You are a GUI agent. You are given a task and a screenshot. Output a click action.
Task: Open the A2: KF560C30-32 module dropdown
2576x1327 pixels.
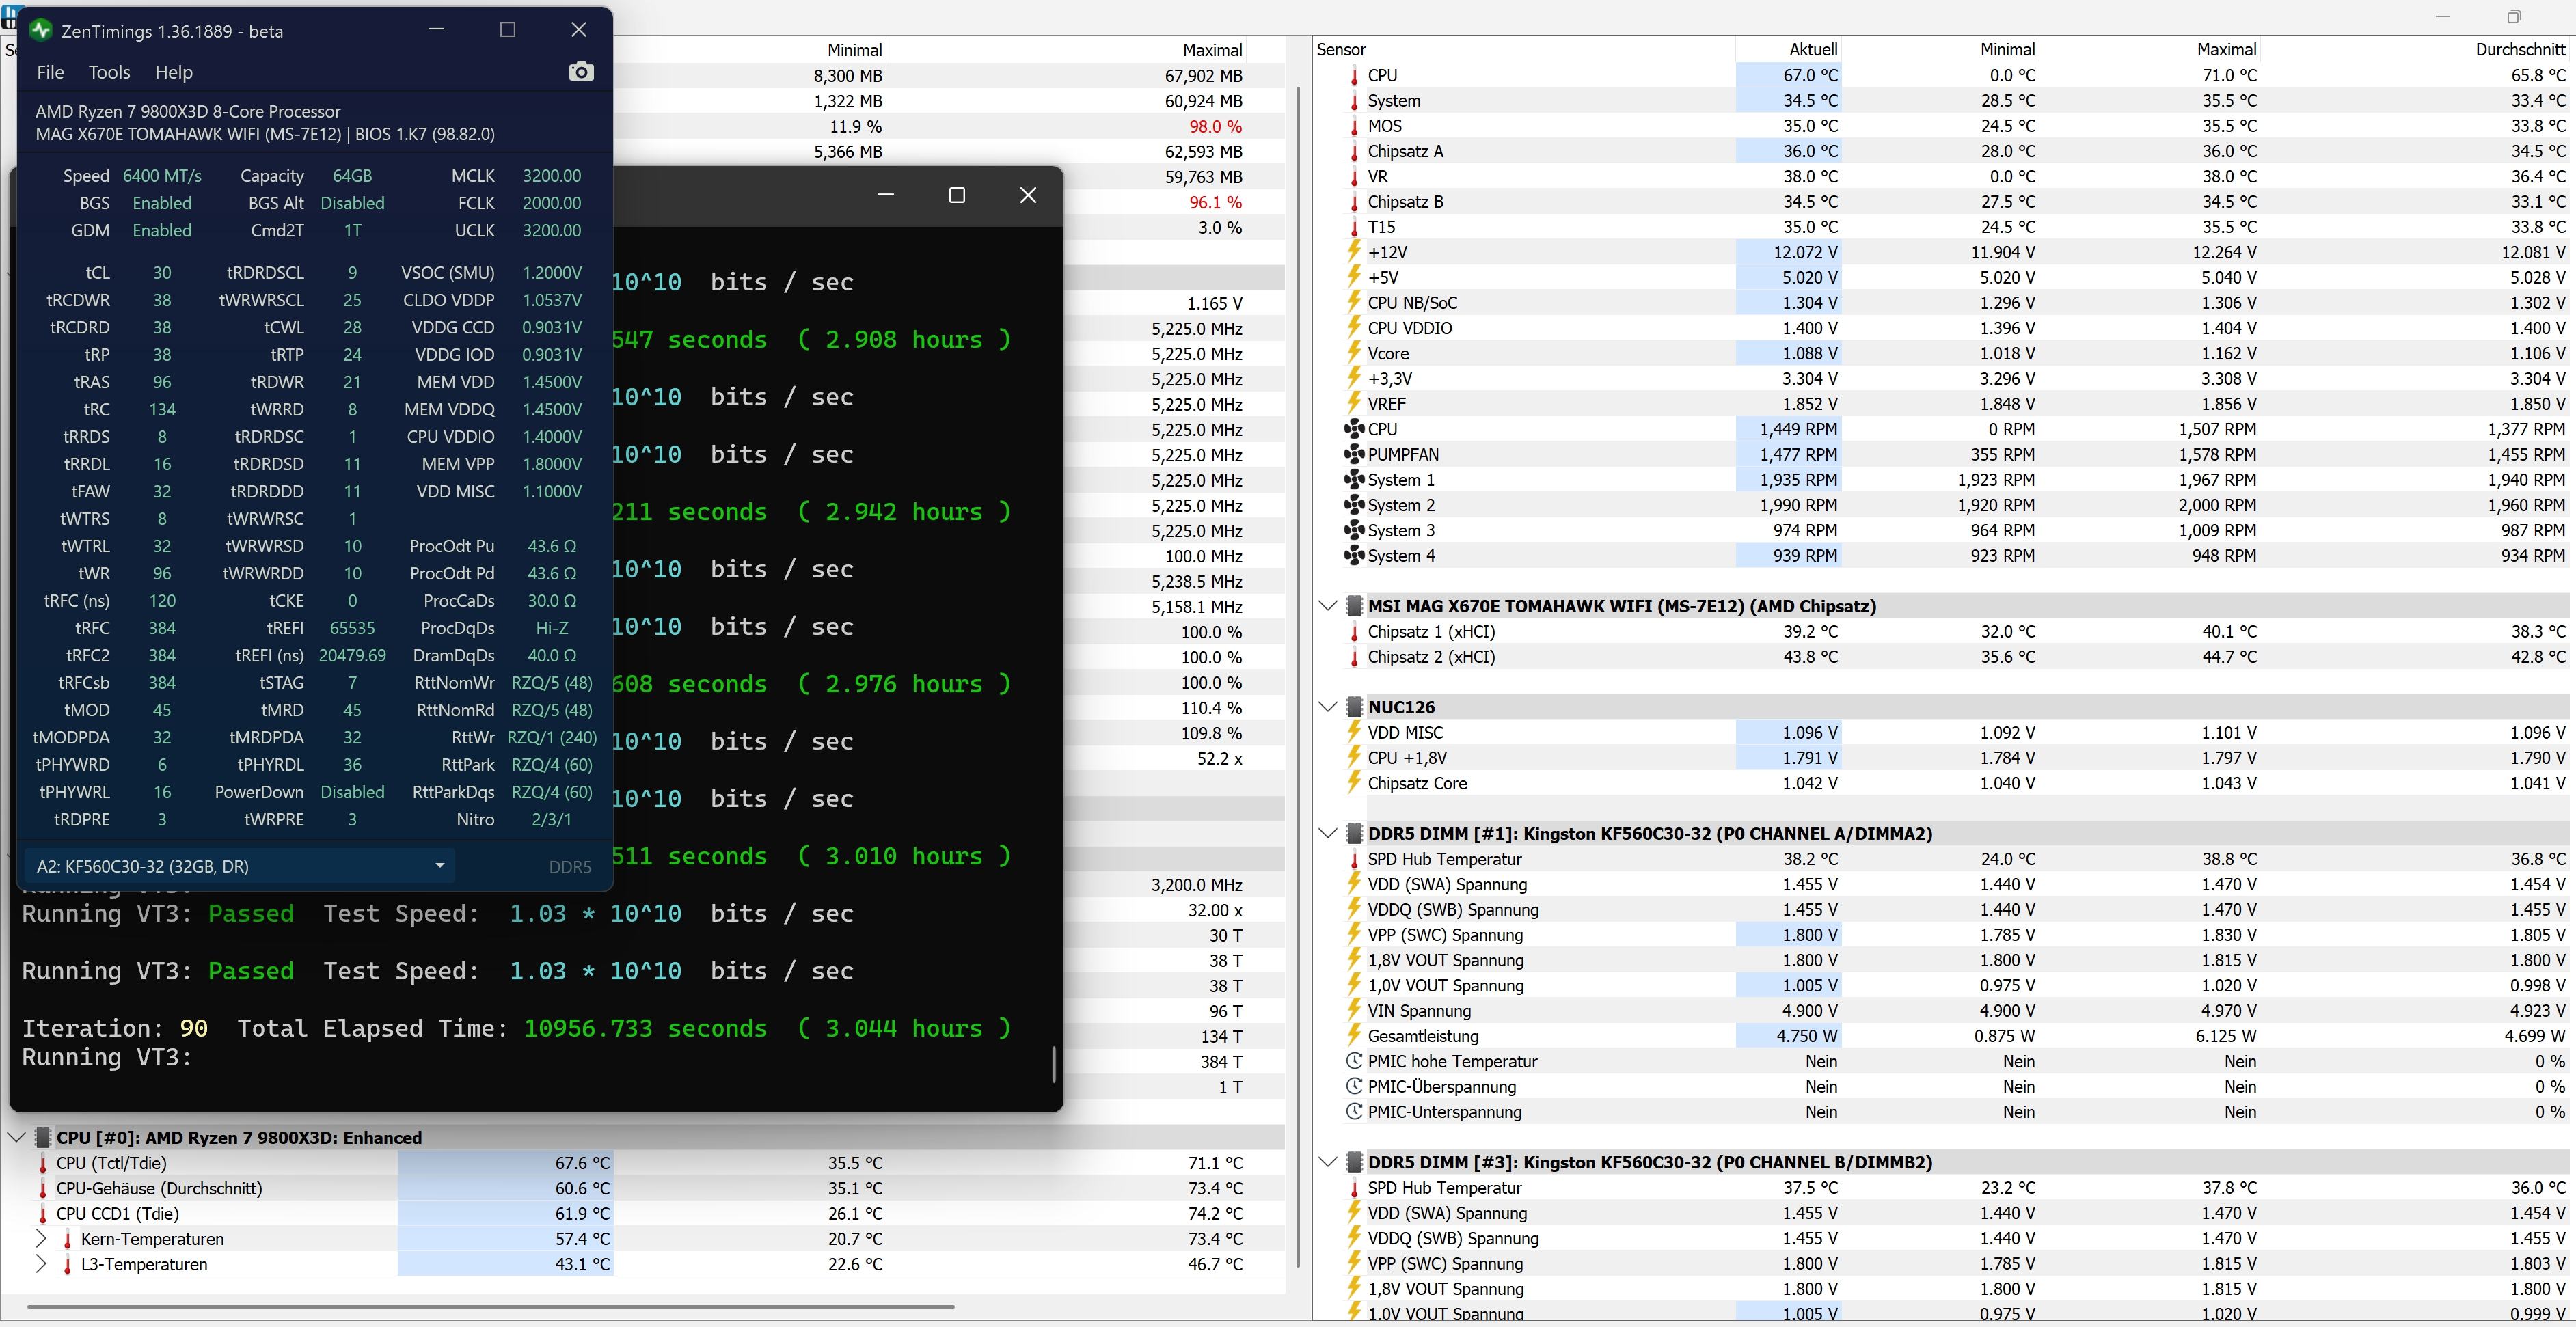pyautogui.click(x=439, y=866)
